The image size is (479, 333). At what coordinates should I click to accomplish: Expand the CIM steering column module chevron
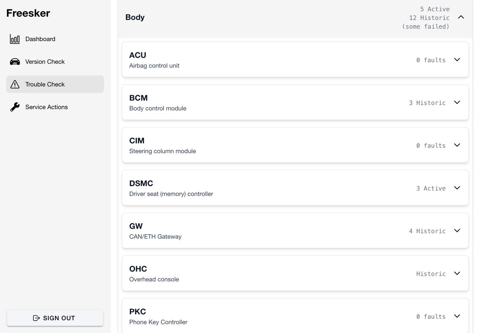click(x=457, y=145)
